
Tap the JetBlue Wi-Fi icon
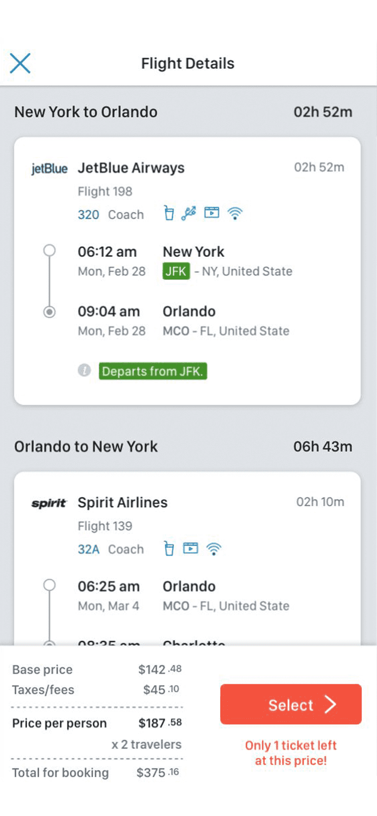click(x=235, y=213)
